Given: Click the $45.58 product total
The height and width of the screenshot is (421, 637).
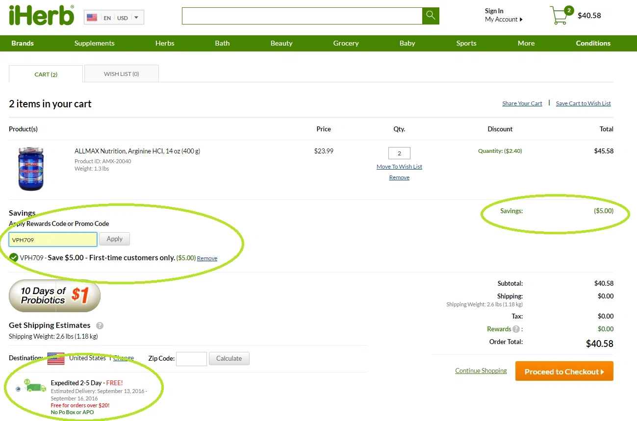Looking at the screenshot, I should pyautogui.click(x=604, y=151).
